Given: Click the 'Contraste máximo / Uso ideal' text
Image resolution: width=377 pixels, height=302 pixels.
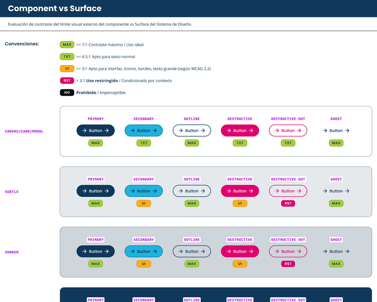Looking at the screenshot, I should click(x=116, y=45).
